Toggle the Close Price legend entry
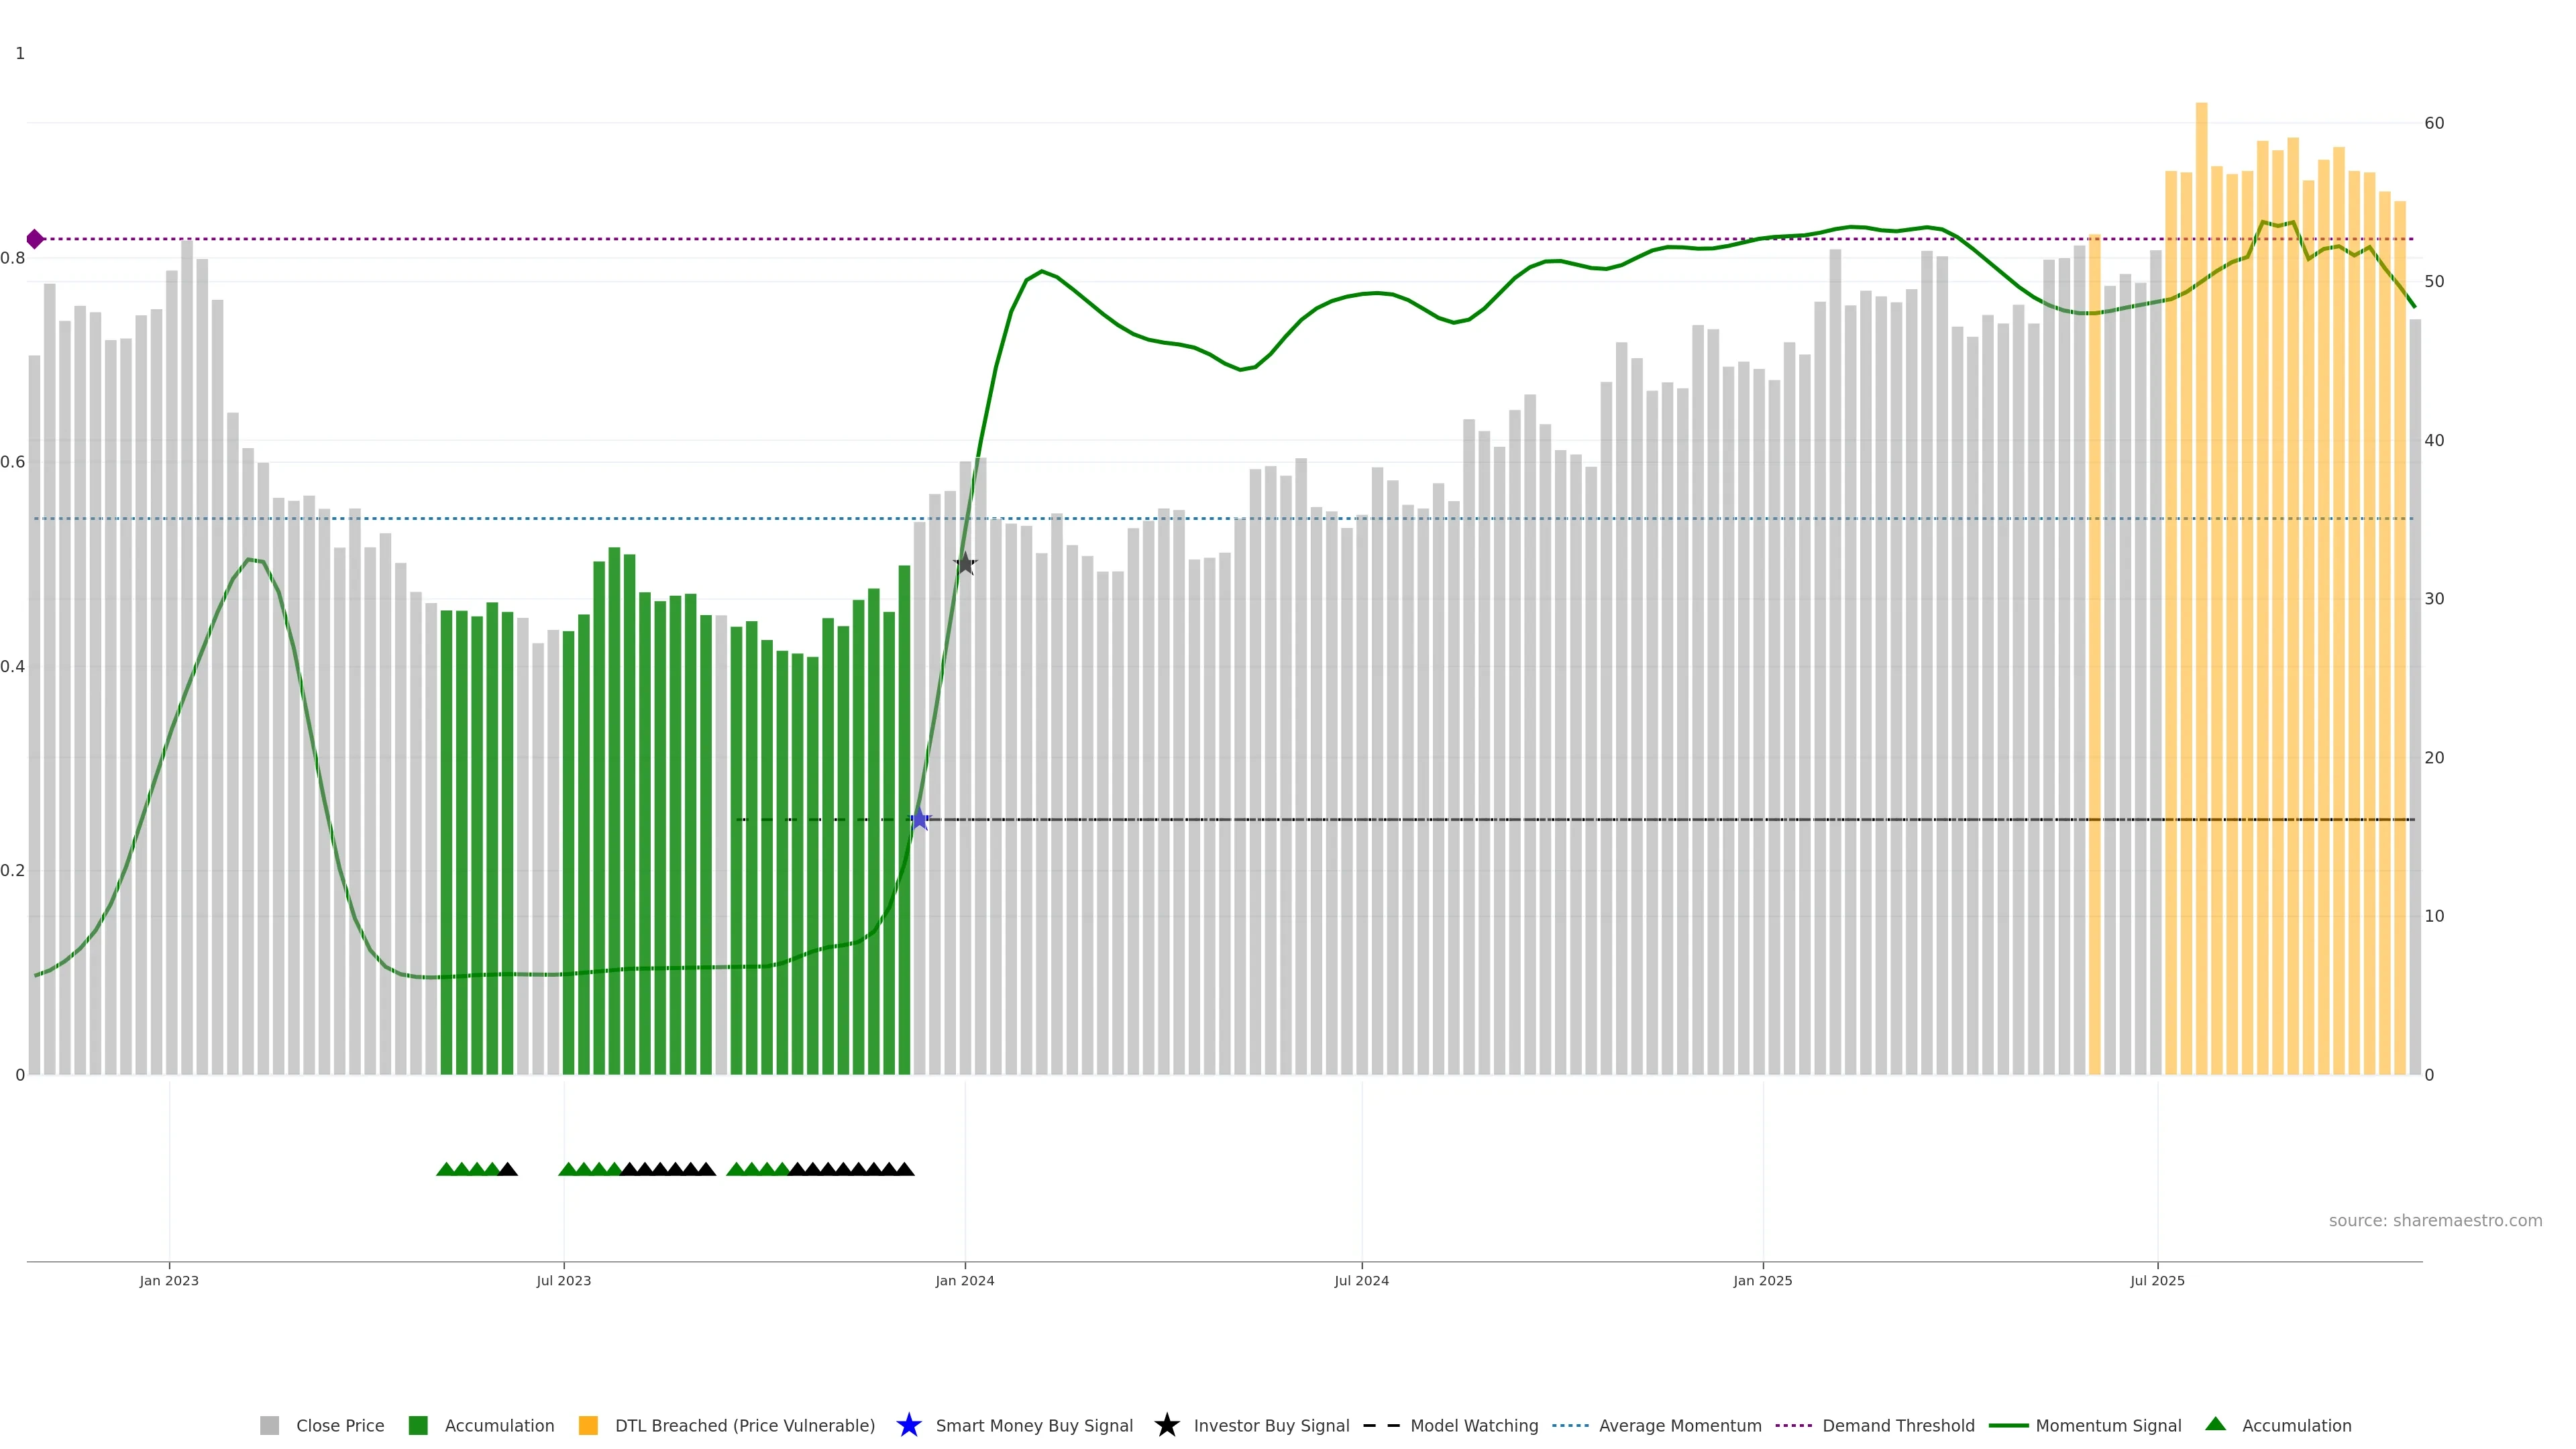2576x1449 pixels. (x=339, y=1425)
